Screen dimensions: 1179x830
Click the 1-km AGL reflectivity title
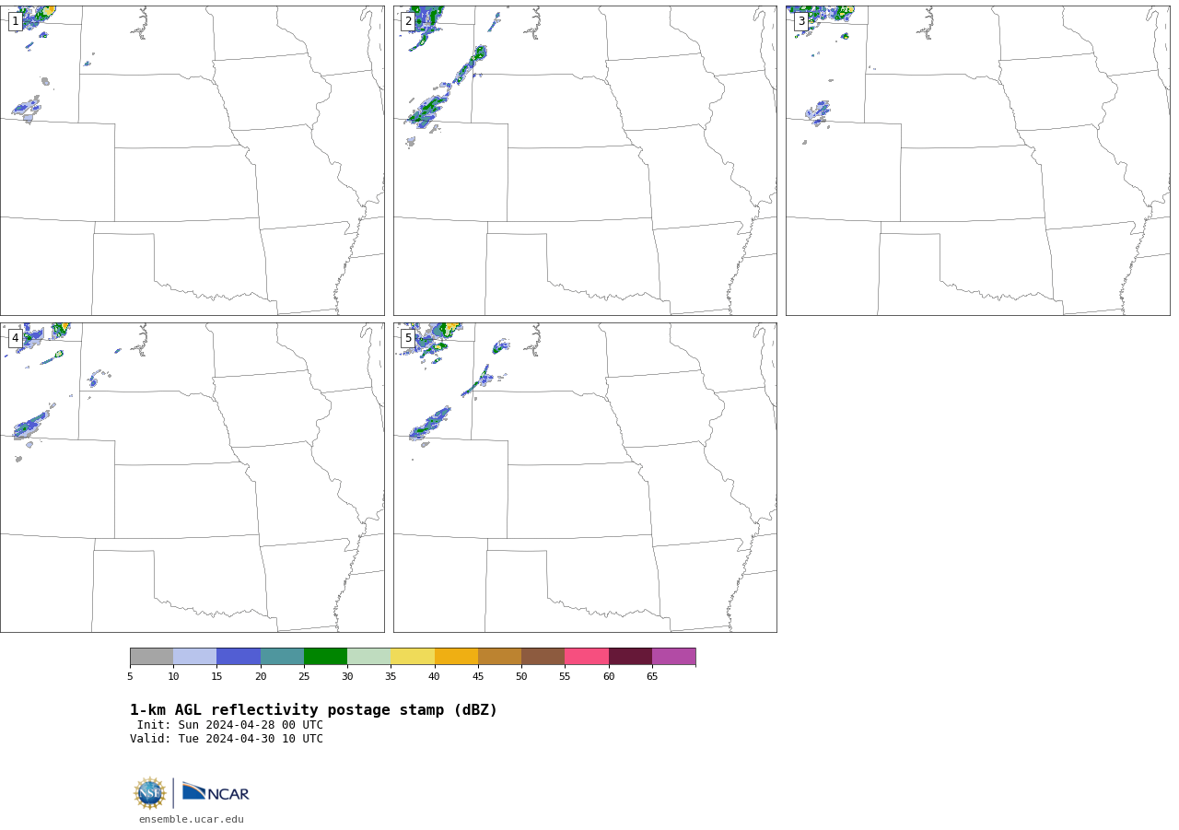pyautogui.click(x=313, y=710)
